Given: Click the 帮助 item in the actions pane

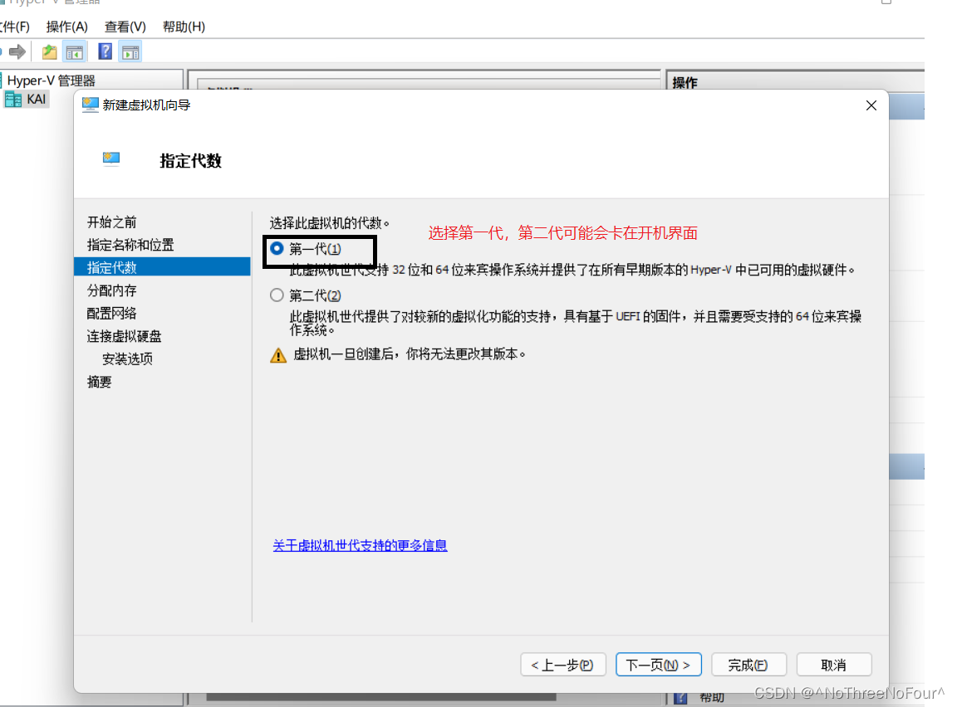Looking at the screenshot, I should point(712,698).
